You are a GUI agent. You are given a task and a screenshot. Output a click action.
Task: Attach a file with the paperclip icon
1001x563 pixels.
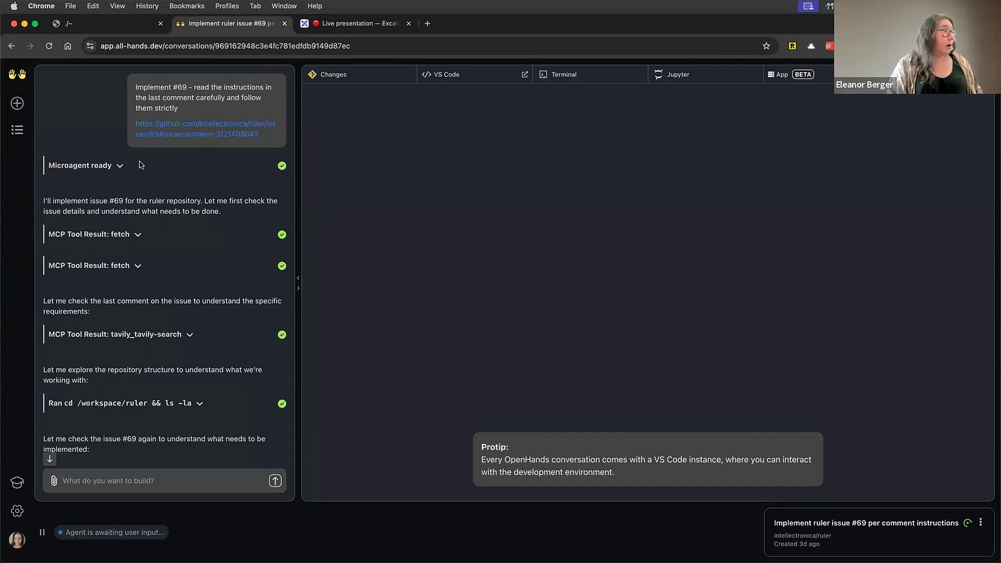coord(54,481)
